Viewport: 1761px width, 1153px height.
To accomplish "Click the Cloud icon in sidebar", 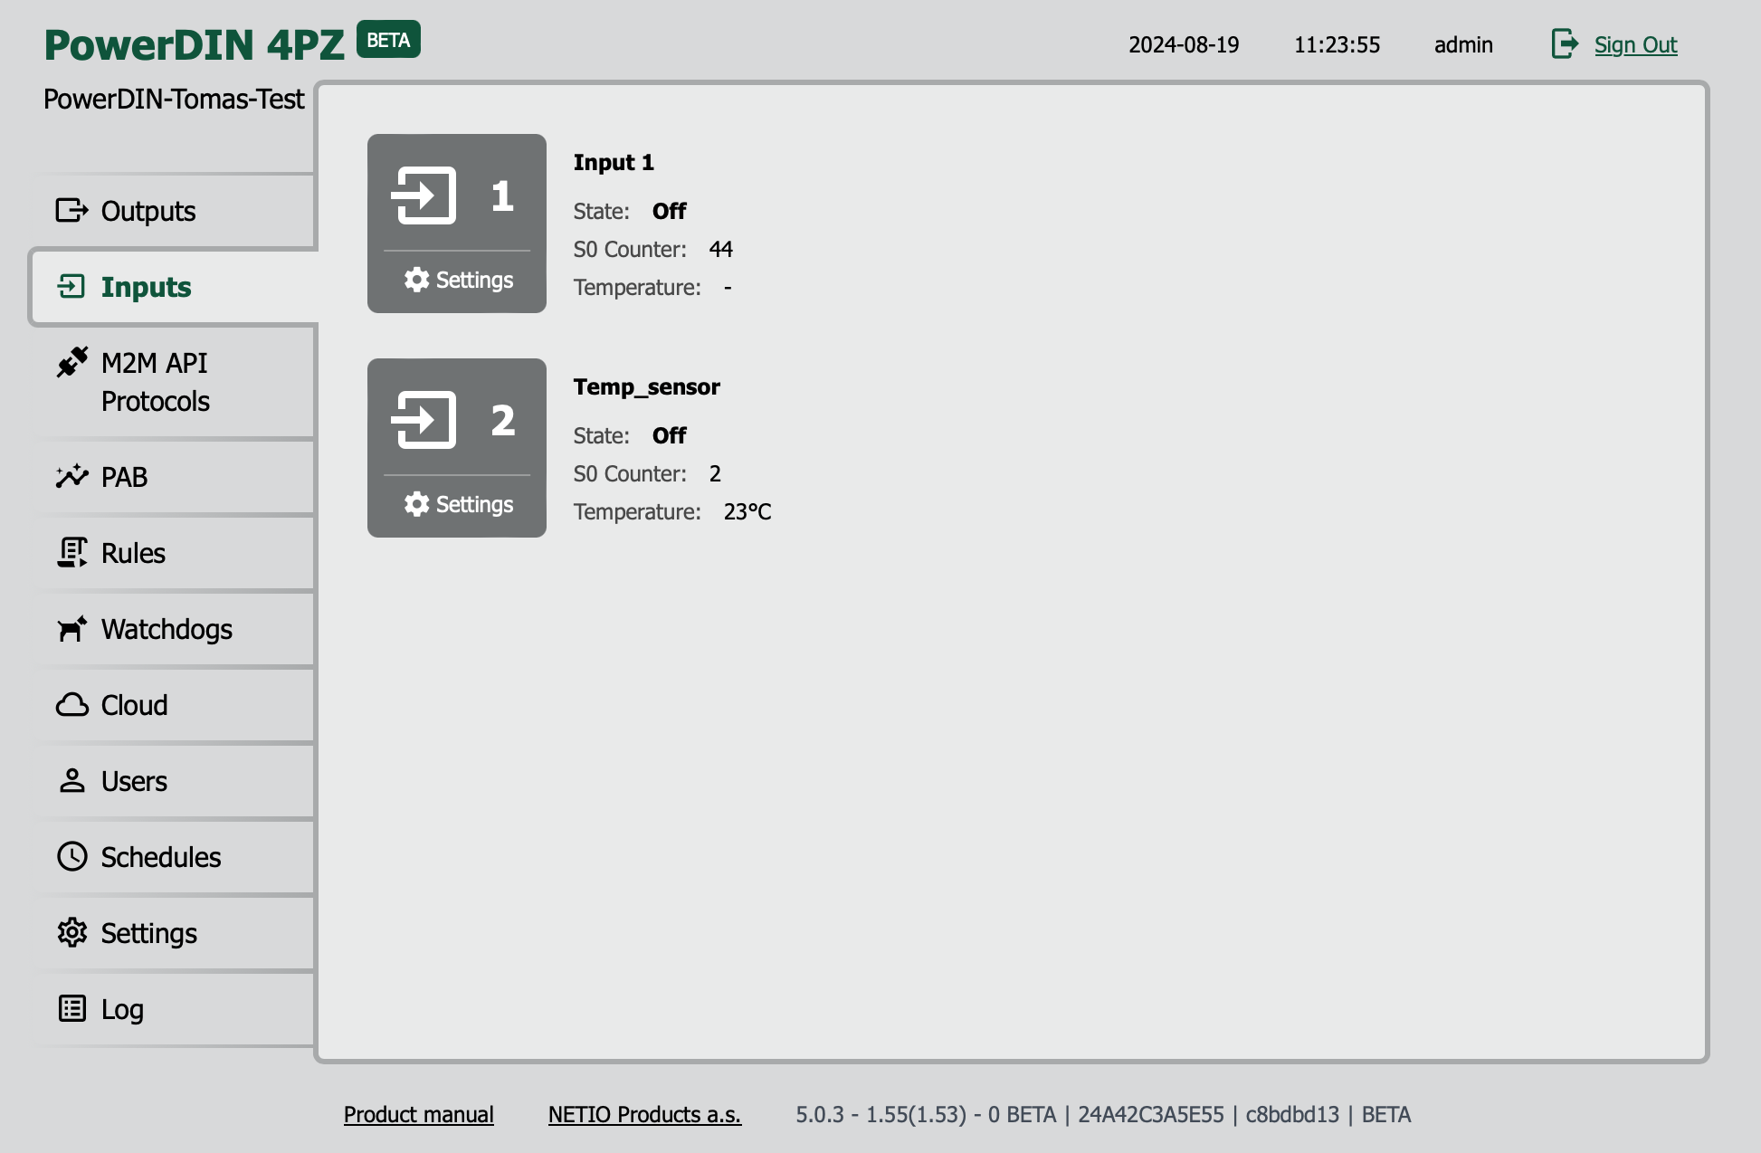I will coord(71,704).
